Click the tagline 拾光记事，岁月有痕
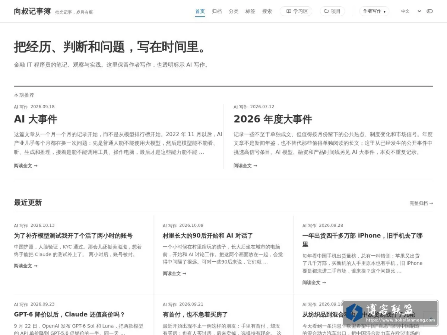Screen dimensions: 447x335 74,12
